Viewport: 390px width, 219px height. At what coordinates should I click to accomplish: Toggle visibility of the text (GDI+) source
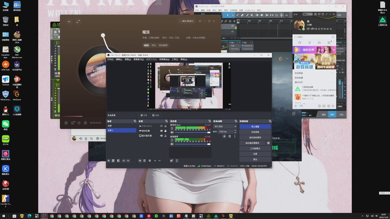pos(161,126)
